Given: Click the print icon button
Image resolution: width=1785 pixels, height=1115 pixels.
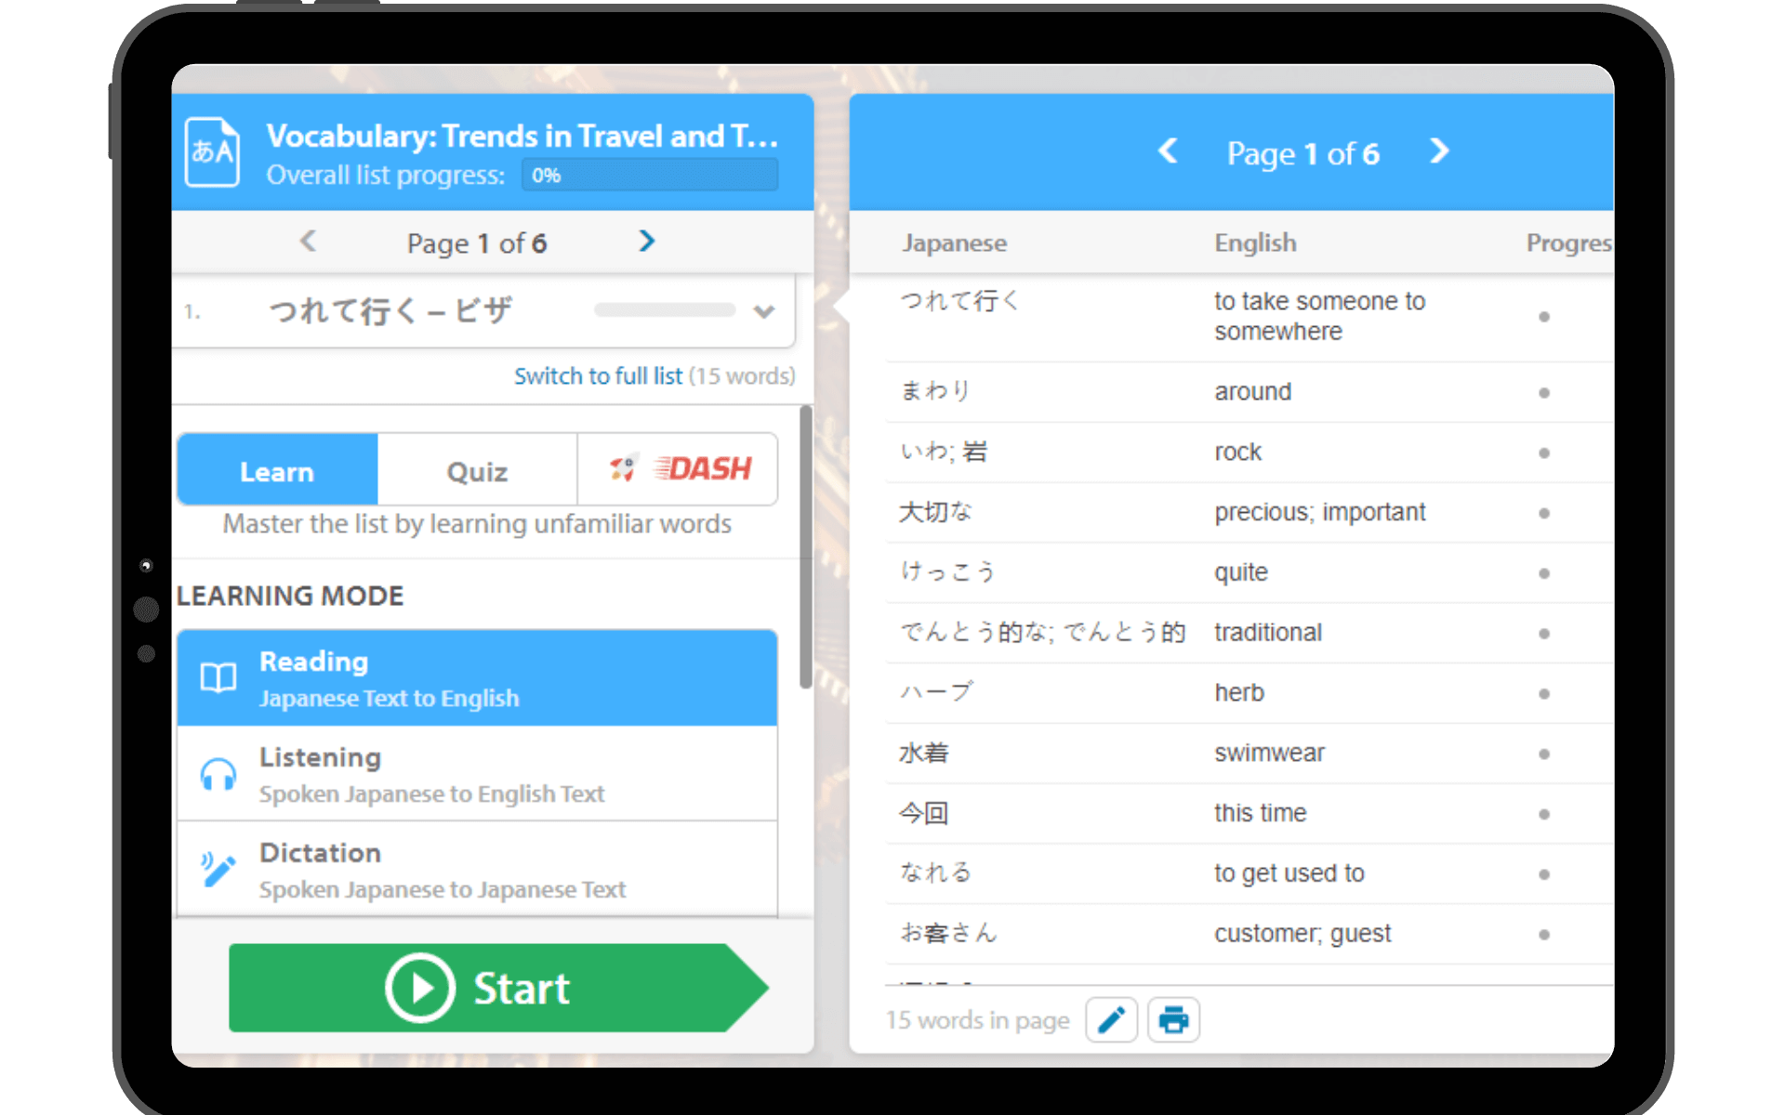Looking at the screenshot, I should [x=1173, y=1020].
